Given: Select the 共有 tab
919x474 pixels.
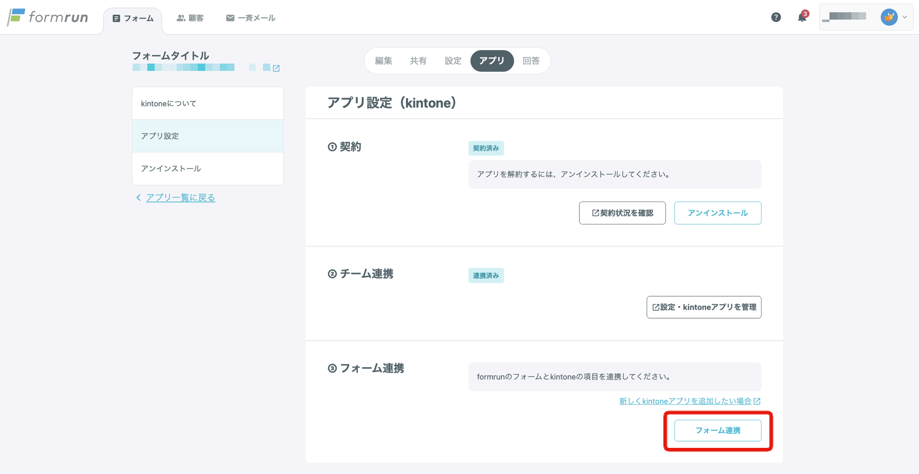Looking at the screenshot, I should [418, 61].
